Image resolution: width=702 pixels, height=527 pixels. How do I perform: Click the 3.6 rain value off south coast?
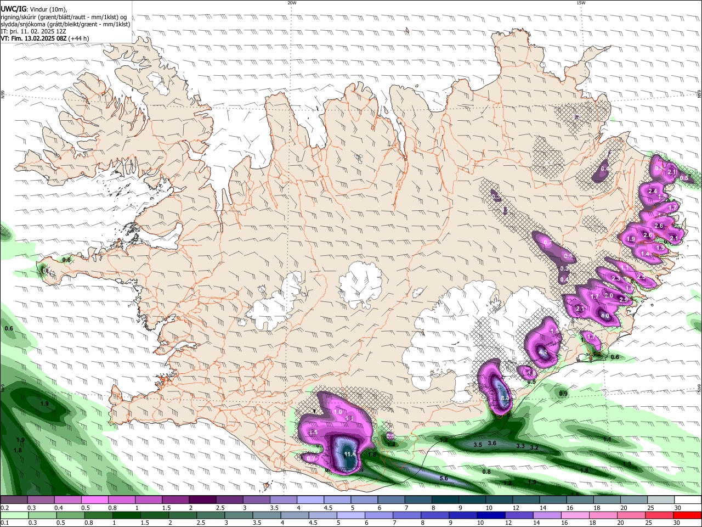[x=492, y=444]
